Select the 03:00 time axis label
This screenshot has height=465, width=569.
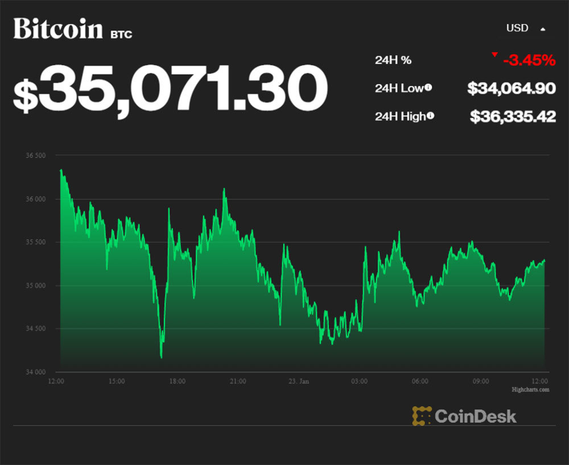coord(359,381)
